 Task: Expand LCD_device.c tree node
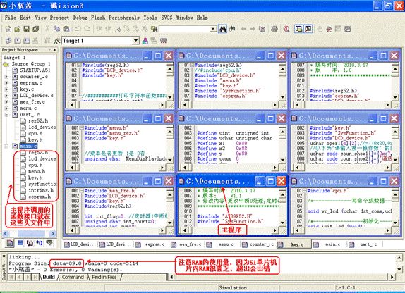point(7,96)
